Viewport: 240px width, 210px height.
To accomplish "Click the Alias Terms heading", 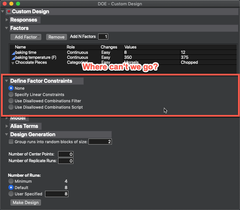I will [x=24, y=126].
